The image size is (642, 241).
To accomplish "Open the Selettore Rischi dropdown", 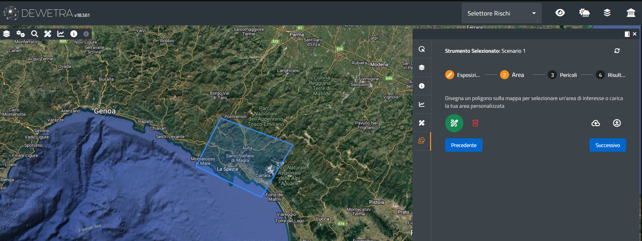I will point(501,13).
